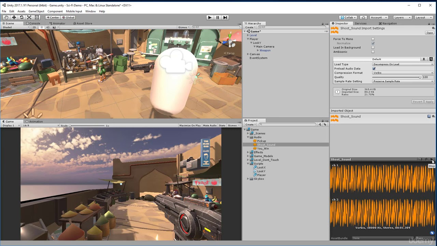Click the Step frame button
This screenshot has height=246, width=437.
pos(225,17)
